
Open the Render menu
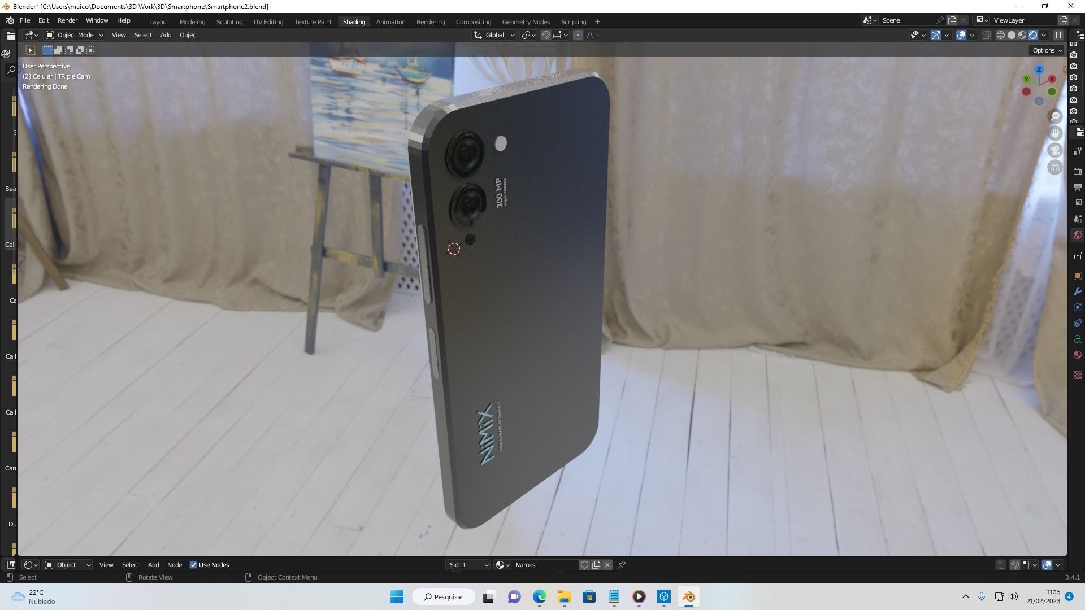click(x=67, y=20)
